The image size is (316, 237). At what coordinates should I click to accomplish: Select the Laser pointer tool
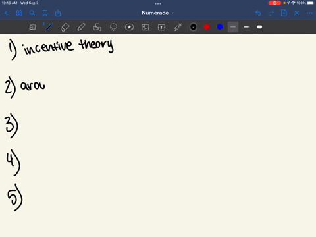[178, 27]
